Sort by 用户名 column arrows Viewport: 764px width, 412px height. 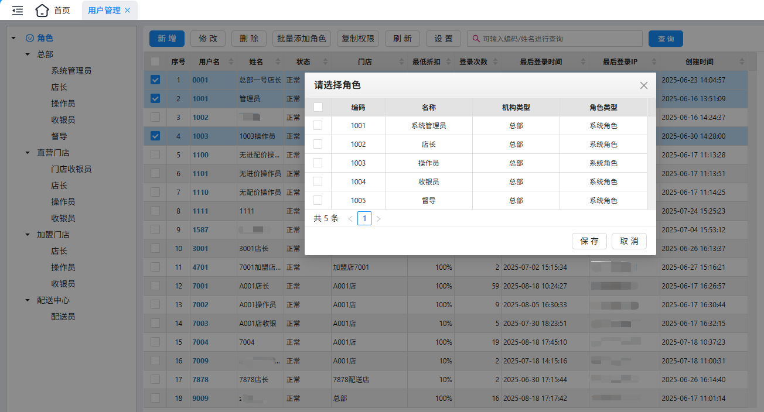(x=231, y=61)
